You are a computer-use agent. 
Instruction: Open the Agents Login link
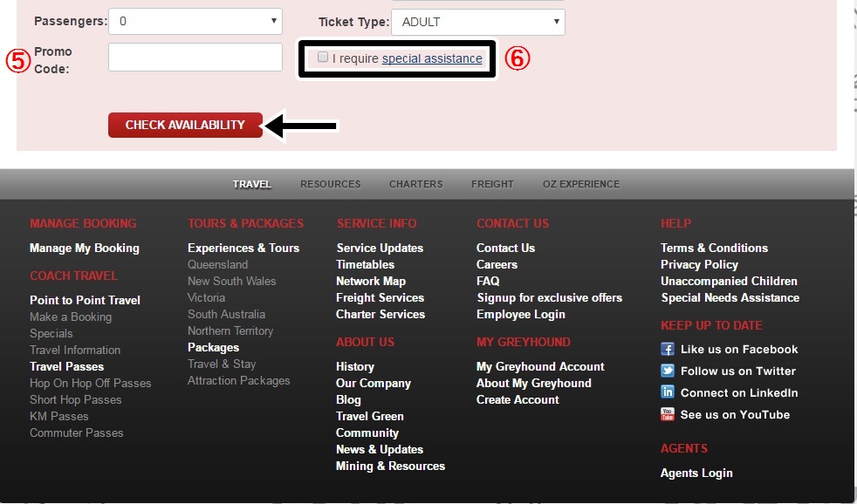click(x=696, y=473)
